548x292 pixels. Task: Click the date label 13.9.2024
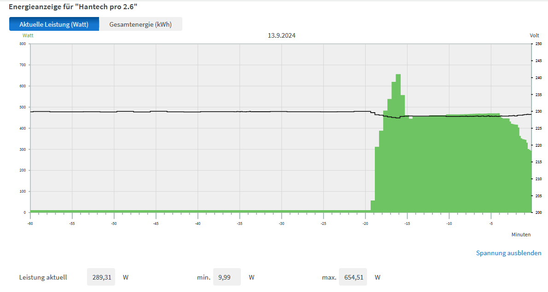click(281, 35)
